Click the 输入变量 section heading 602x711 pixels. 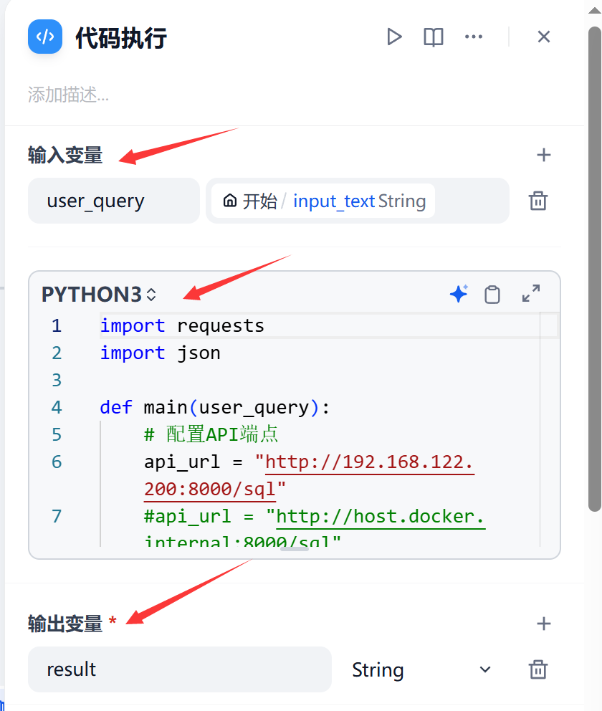pos(65,155)
